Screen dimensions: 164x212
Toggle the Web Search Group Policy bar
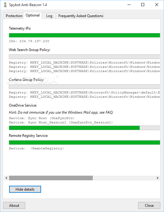pos(84,57)
